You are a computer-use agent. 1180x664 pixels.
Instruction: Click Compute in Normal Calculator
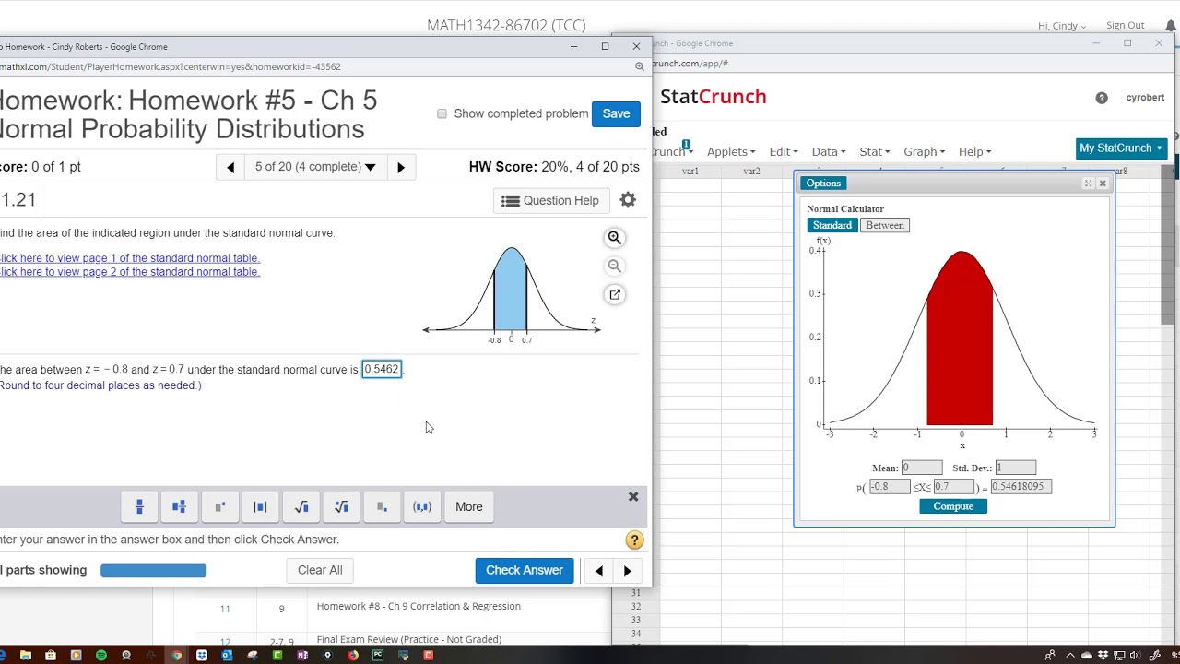(x=953, y=506)
